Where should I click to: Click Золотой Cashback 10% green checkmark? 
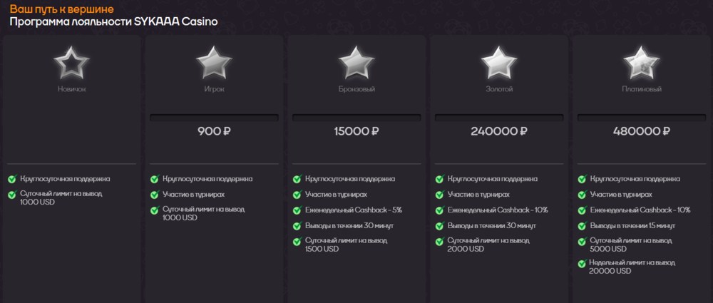pyautogui.click(x=440, y=210)
